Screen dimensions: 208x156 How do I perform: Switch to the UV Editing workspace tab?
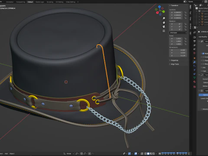59,2
